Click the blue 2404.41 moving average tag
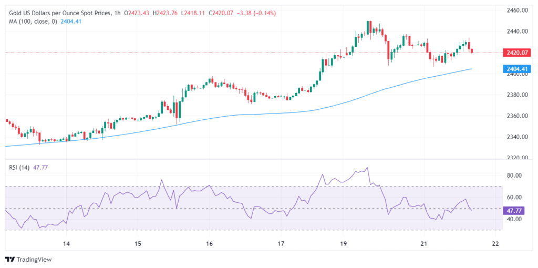538x268 pixels. pos(517,69)
